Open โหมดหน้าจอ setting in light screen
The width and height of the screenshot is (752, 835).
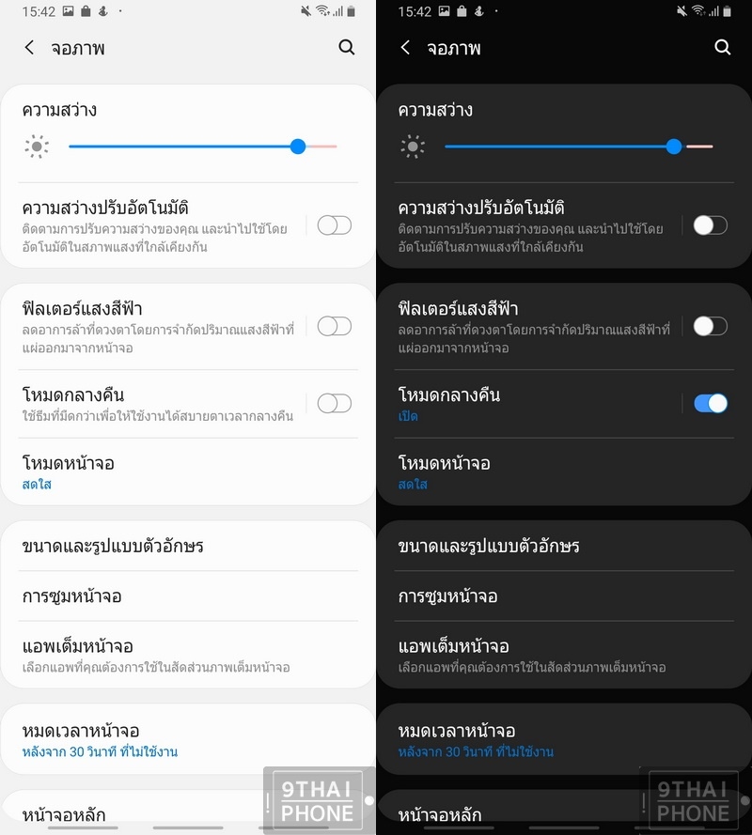[x=188, y=472]
